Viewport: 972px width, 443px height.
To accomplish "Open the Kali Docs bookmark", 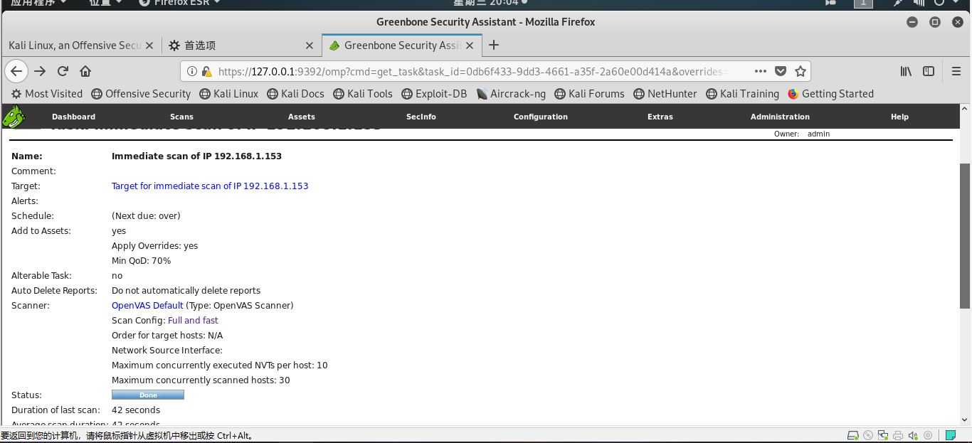I will [x=295, y=94].
